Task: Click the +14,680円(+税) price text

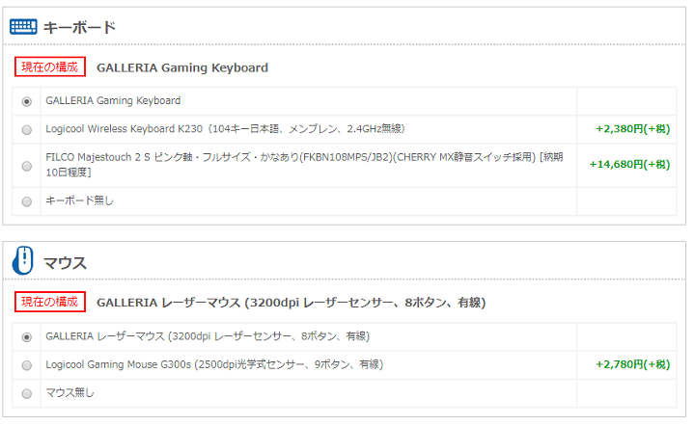Action: [629, 165]
